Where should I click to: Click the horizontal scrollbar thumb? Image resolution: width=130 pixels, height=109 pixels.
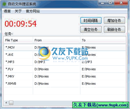click(11, 103)
